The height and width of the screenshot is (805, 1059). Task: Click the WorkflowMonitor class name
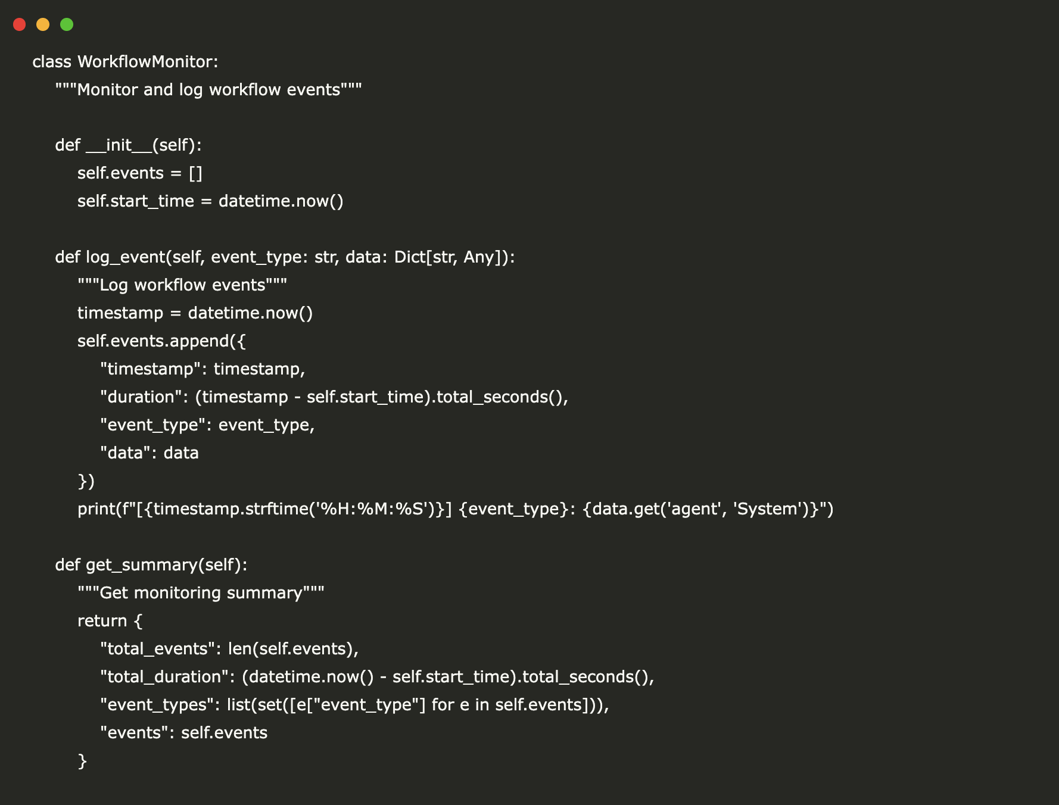tap(147, 62)
